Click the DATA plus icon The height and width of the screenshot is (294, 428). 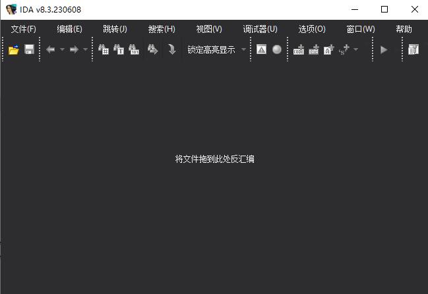(x=314, y=49)
